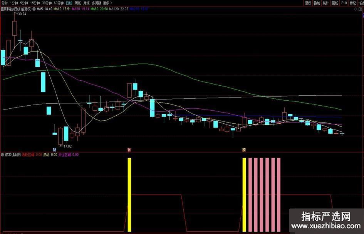Switch to the 分时 intraday chart tab

[4, 3]
